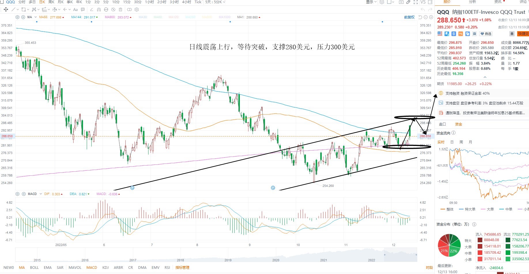Add a text annotation with Aa tool

[x=76, y=10]
